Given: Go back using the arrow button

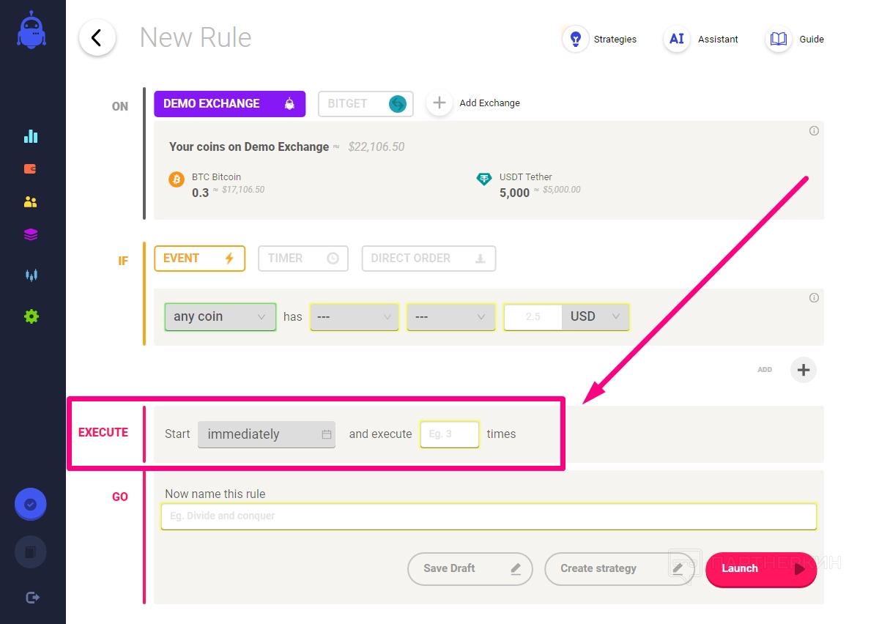Looking at the screenshot, I should [x=97, y=38].
